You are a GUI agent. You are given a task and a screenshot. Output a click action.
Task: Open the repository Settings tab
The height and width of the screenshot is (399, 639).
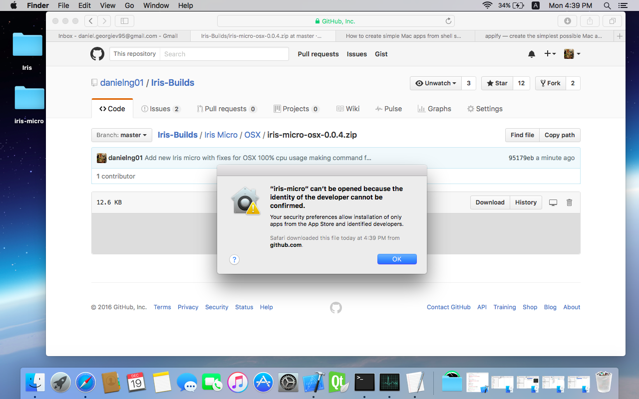click(485, 109)
